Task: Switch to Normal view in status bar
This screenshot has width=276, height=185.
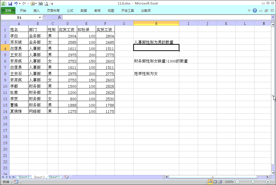Action: pyautogui.click(x=210, y=182)
